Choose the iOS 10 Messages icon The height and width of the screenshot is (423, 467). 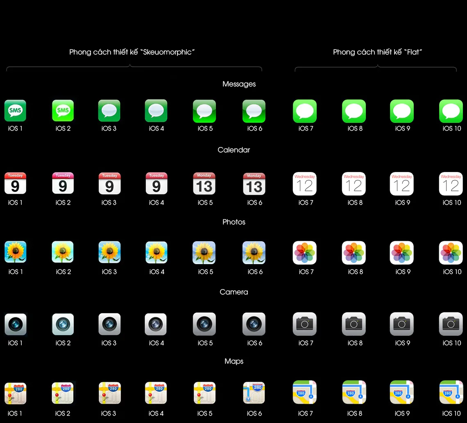click(x=451, y=111)
